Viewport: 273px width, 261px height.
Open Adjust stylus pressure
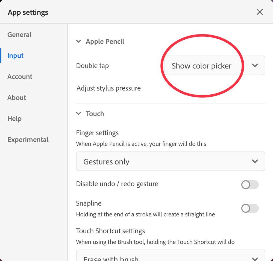pos(109,88)
